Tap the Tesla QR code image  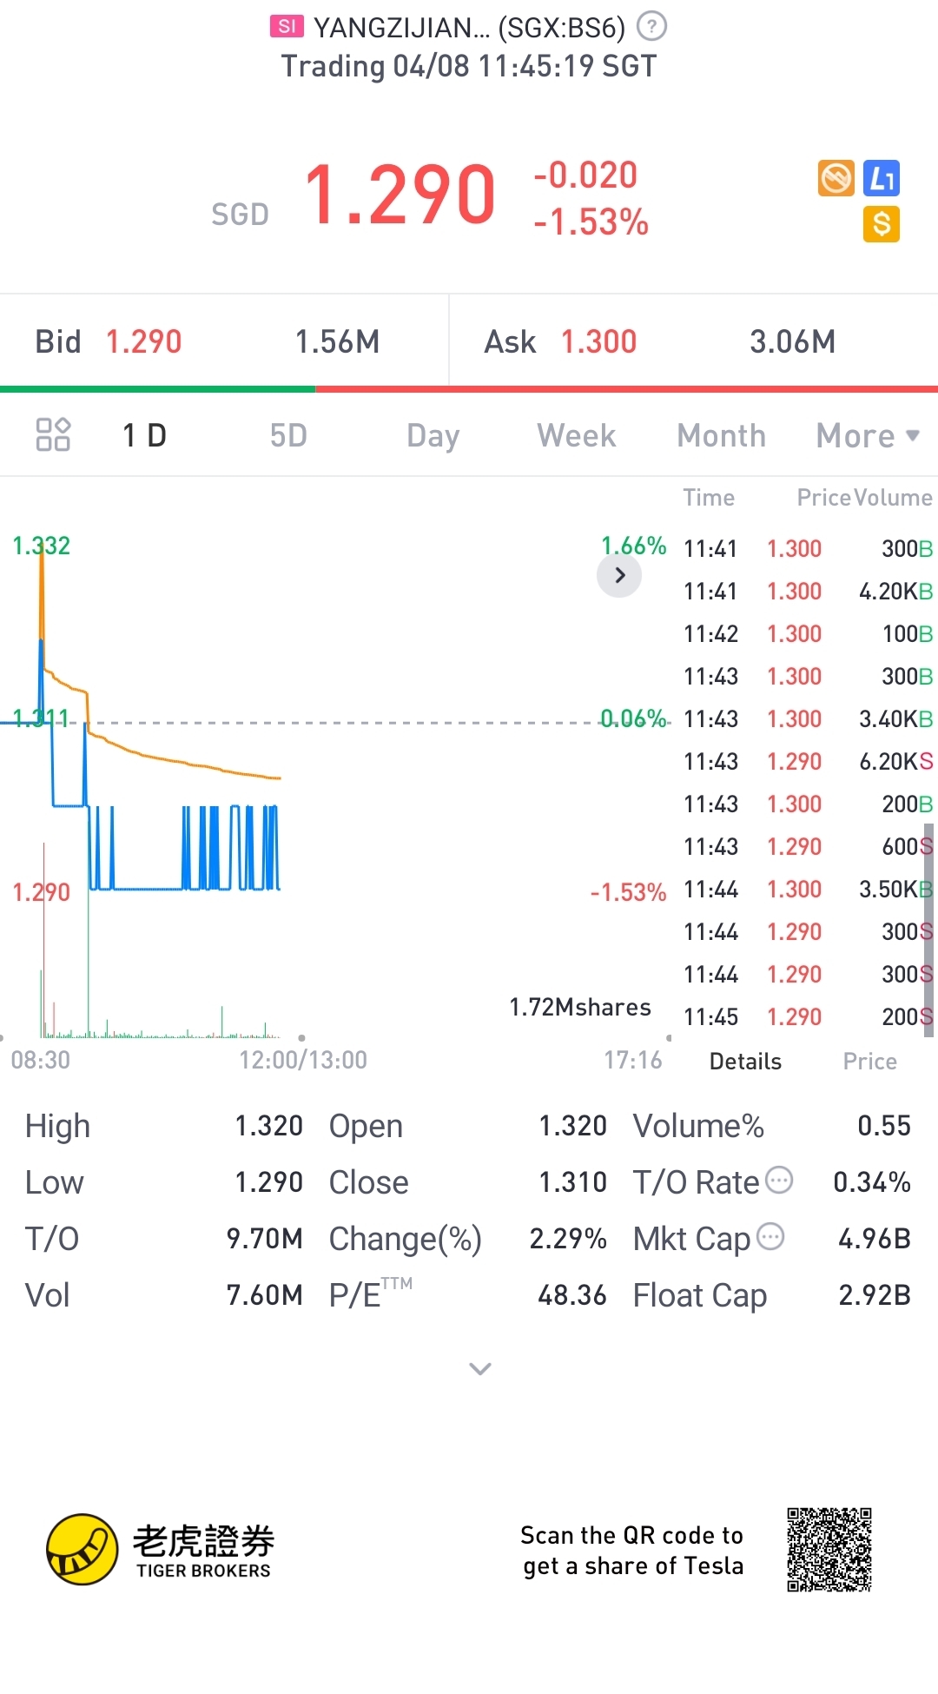(x=829, y=1550)
